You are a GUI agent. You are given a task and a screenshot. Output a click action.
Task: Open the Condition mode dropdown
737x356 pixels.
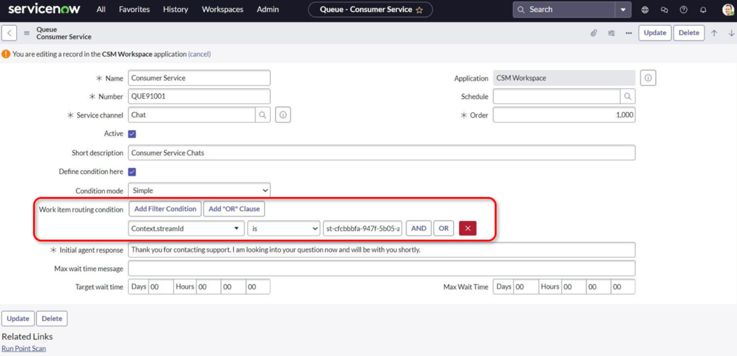click(x=199, y=190)
